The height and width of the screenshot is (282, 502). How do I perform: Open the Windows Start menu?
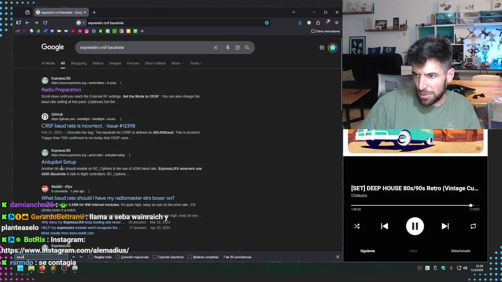(x=20, y=268)
